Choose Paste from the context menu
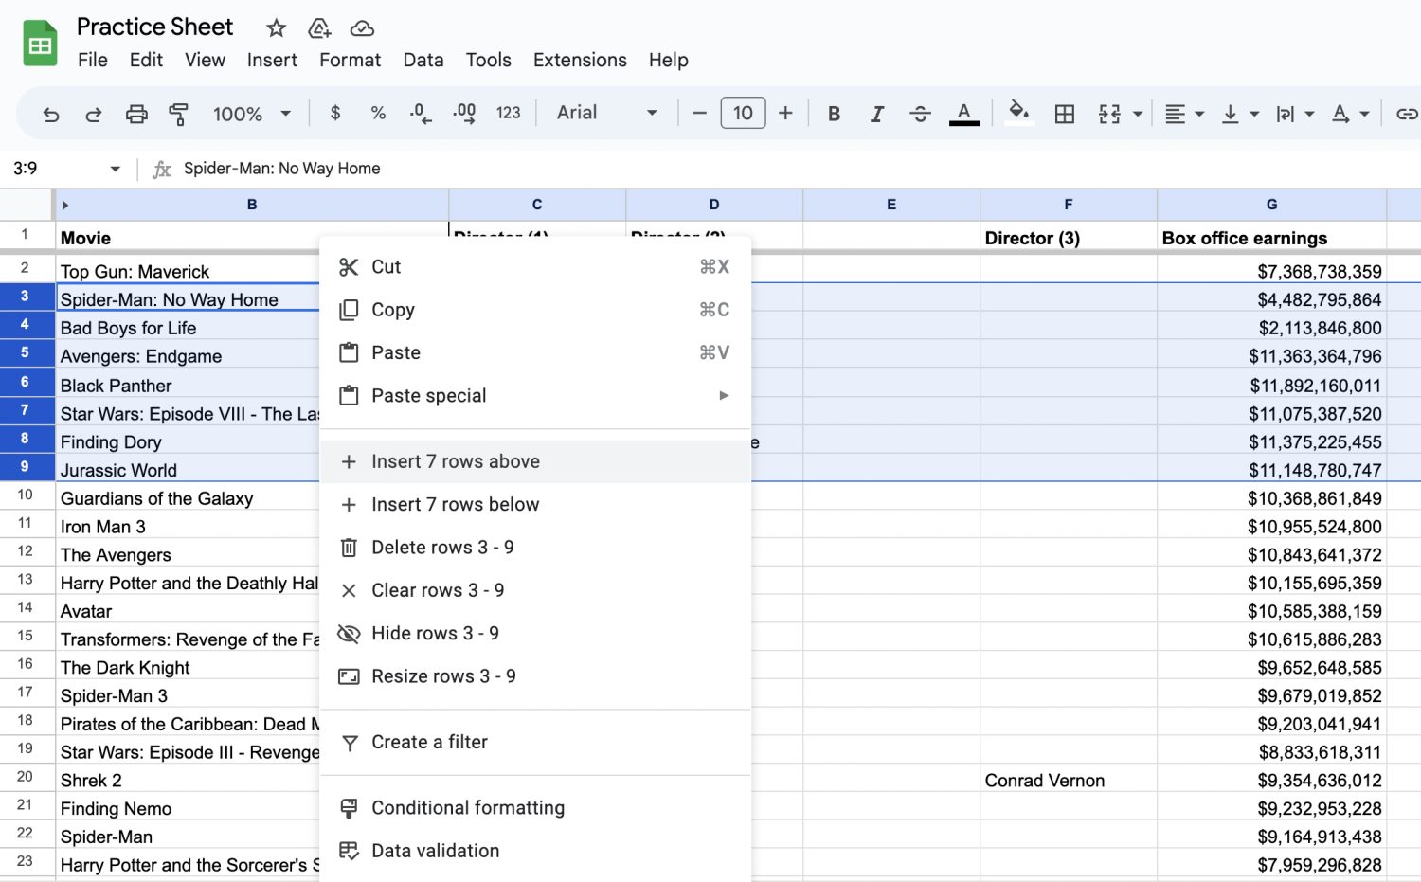The height and width of the screenshot is (882, 1421). tap(535, 352)
